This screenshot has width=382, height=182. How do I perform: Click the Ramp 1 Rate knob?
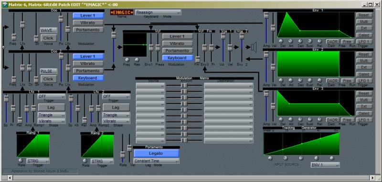(x=21, y=161)
